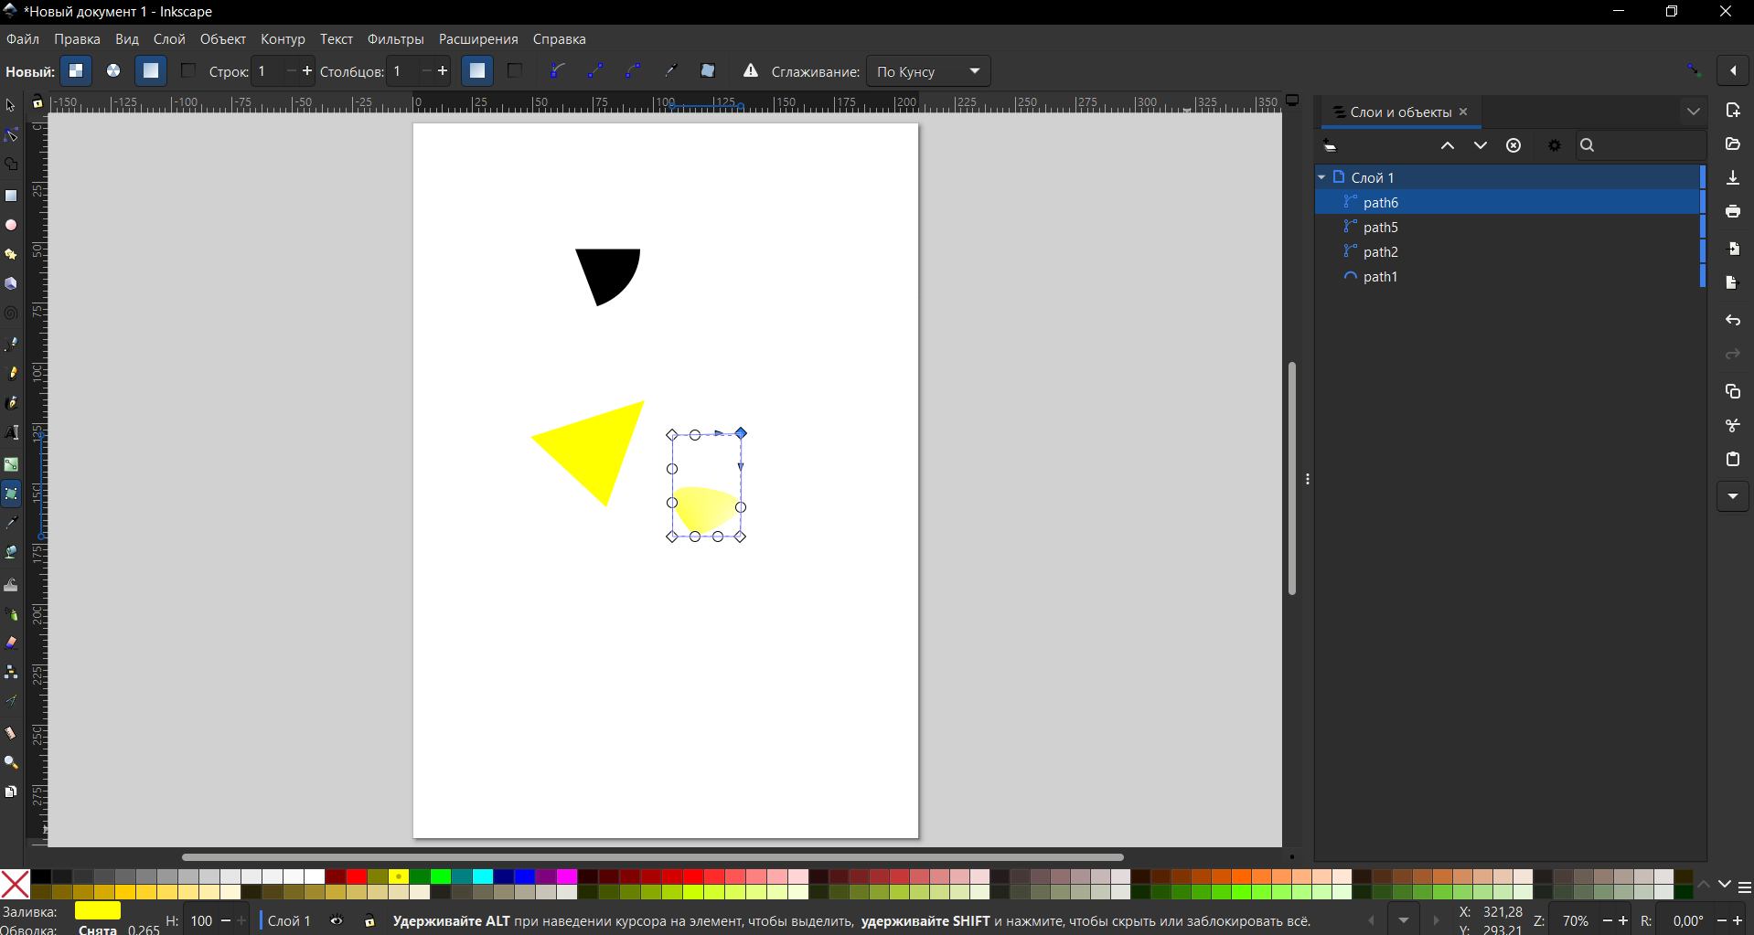
Task: Activate the Spiral tool
Action: point(11,313)
